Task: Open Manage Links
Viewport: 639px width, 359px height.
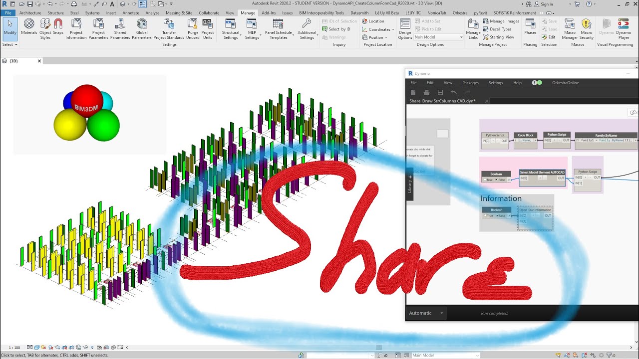Action: pos(473,28)
